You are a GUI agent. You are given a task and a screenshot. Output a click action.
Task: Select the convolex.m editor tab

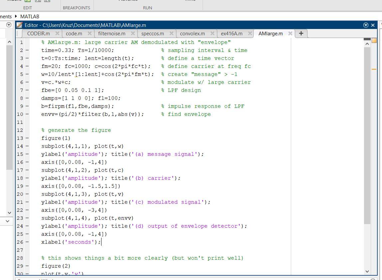point(192,33)
